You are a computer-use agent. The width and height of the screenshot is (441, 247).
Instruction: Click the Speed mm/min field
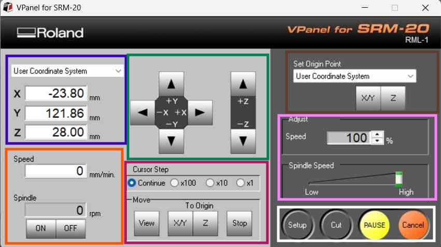point(56,171)
